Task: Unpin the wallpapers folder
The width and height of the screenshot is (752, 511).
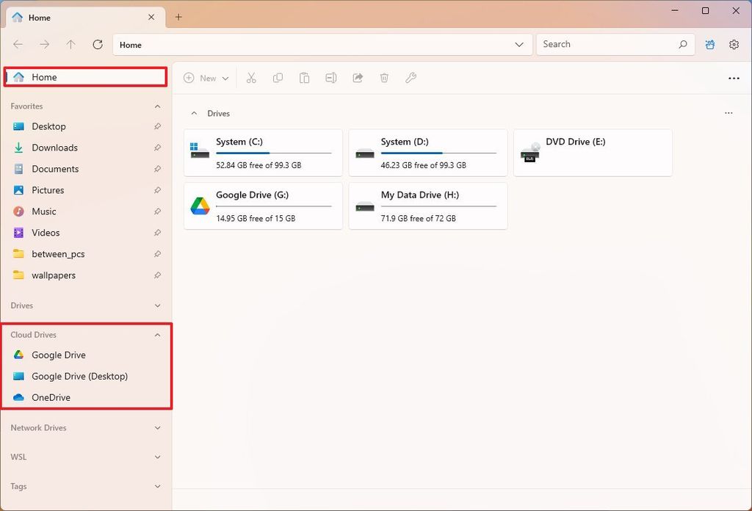Action: click(x=158, y=275)
